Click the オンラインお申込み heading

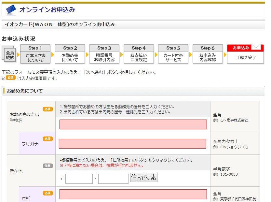47,10
